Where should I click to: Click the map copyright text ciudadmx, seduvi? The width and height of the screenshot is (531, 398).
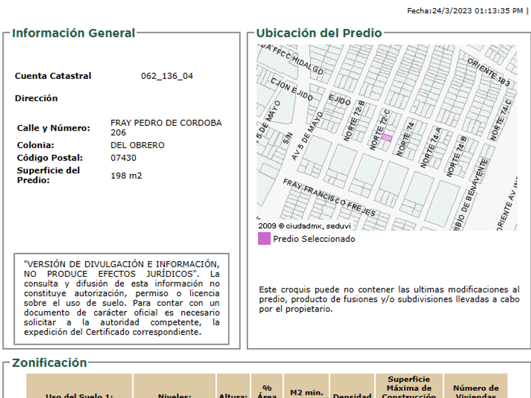point(304,226)
